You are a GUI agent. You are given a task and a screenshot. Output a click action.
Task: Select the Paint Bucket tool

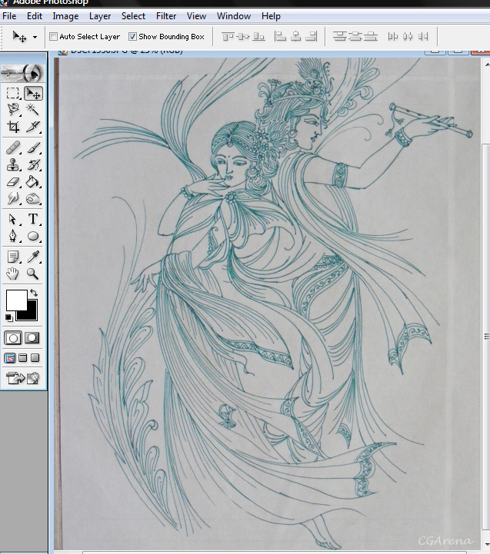[33, 182]
